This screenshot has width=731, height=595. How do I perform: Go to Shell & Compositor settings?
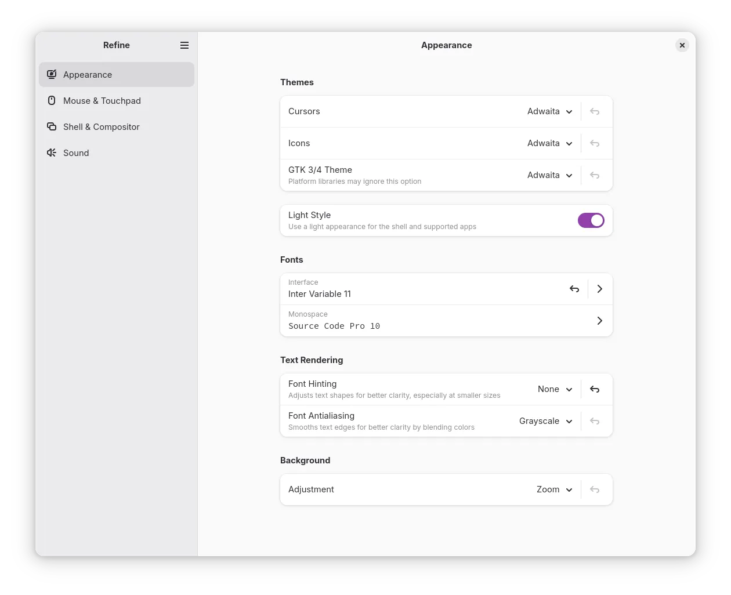point(102,127)
